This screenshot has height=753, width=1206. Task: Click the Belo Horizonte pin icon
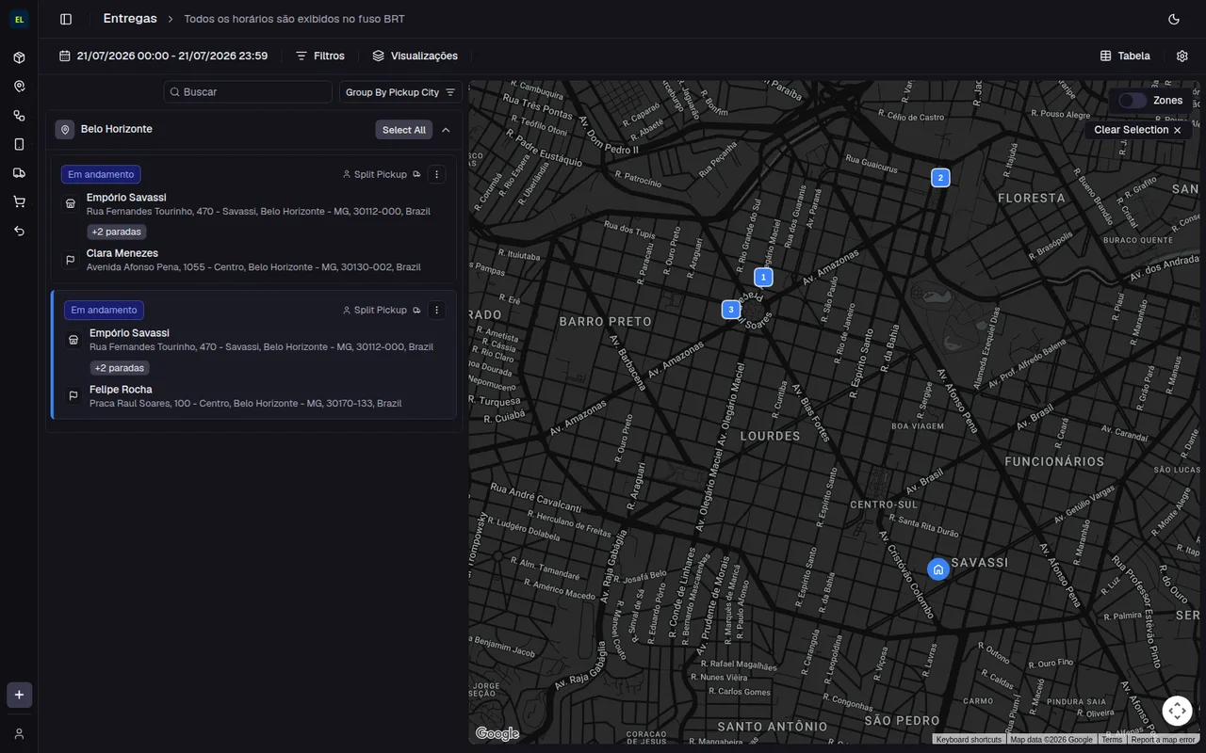coord(64,130)
